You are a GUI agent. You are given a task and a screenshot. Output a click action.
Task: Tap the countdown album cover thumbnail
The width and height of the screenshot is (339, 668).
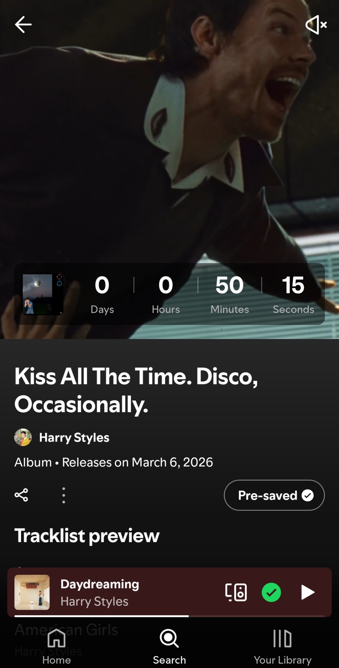point(42,294)
